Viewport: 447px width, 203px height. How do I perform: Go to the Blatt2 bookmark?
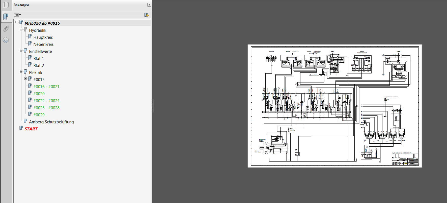pos(39,65)
